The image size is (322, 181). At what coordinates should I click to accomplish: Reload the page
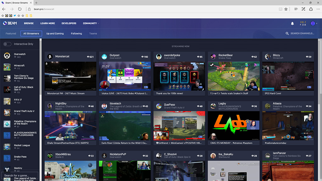(20, 9)
